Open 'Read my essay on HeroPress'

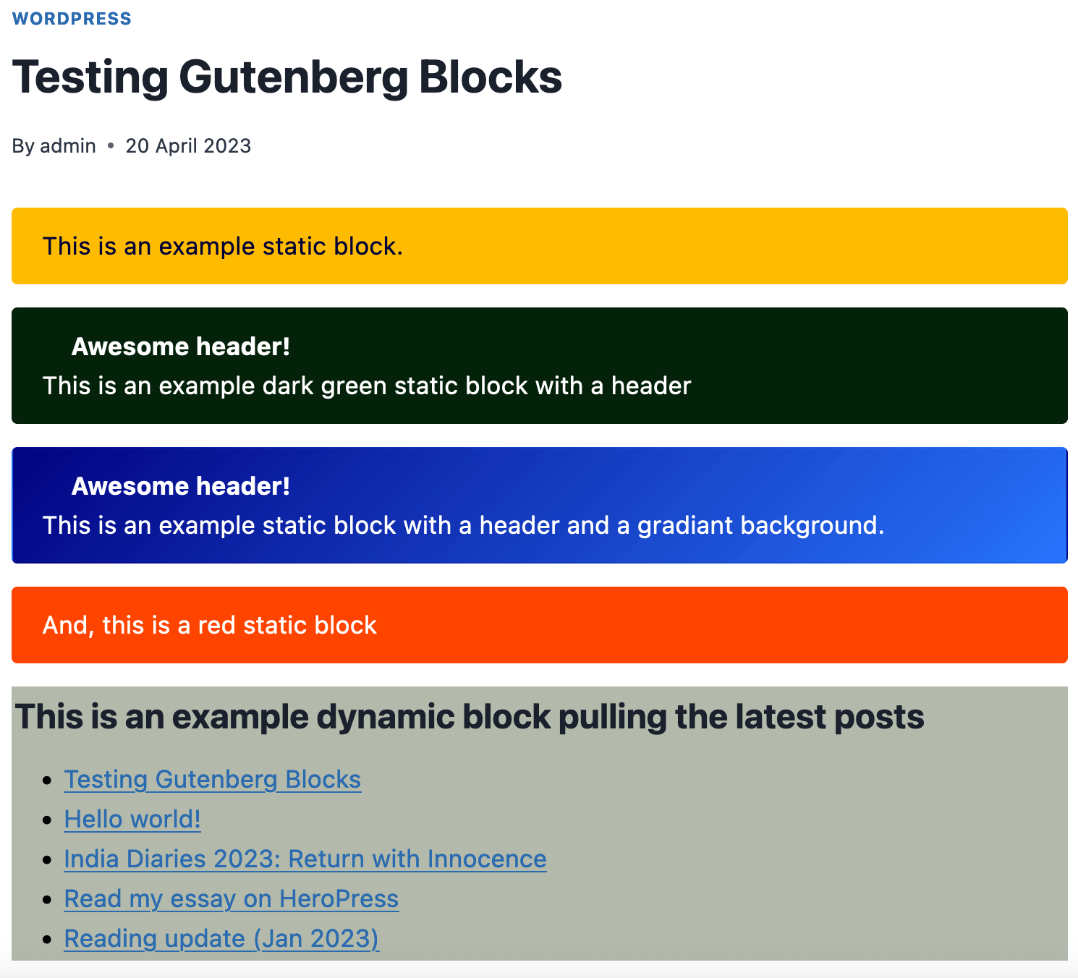pyautogui.click(x=231, y=898)
